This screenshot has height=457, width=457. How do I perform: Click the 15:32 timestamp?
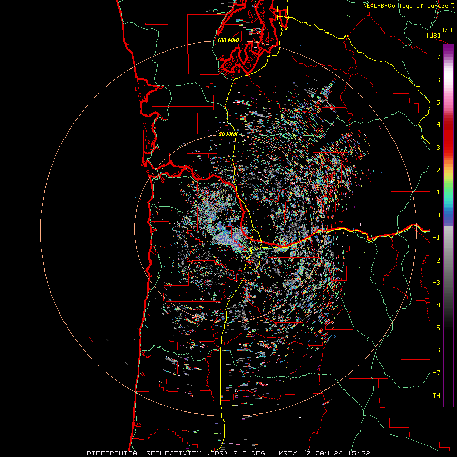tap(358, 453)
